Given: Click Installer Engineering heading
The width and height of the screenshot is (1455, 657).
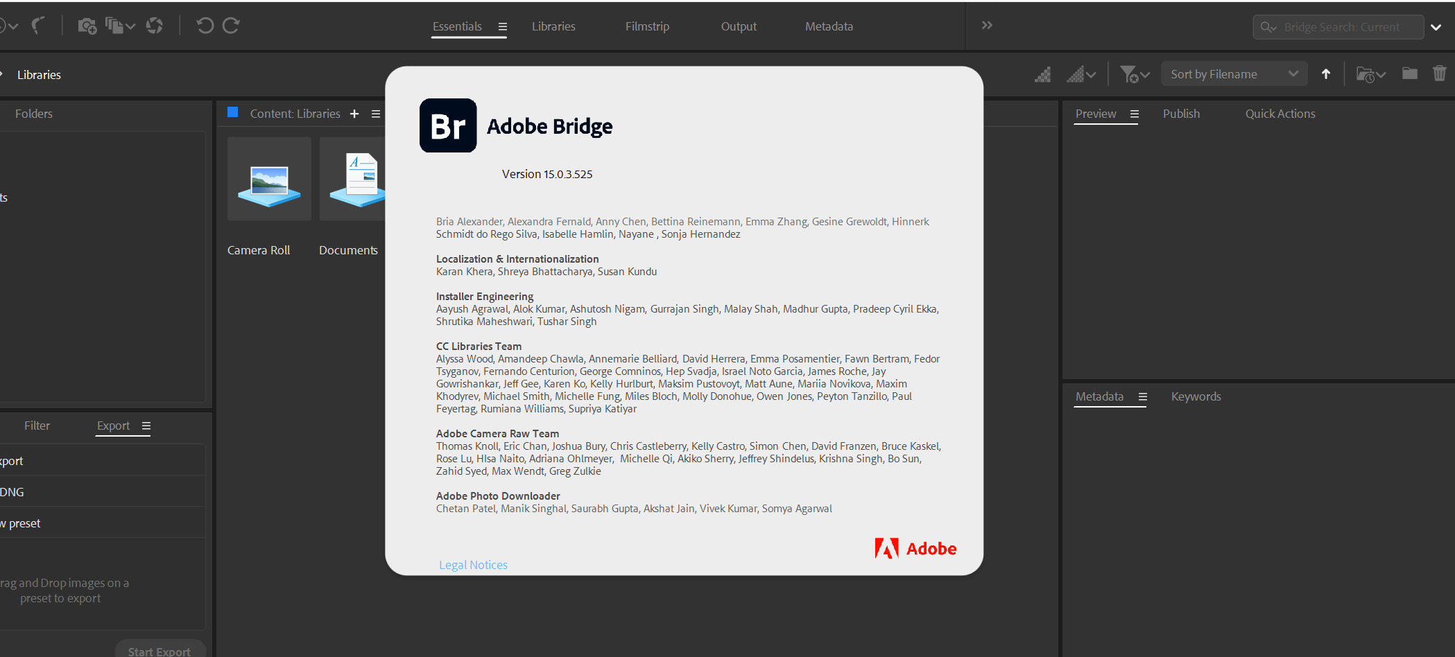Looking at the screenshot, I should point(485,296).
